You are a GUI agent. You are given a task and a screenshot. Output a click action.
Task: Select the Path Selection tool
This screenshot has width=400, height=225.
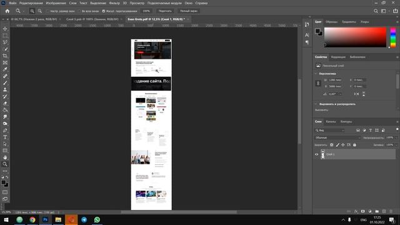coord(5,144)
